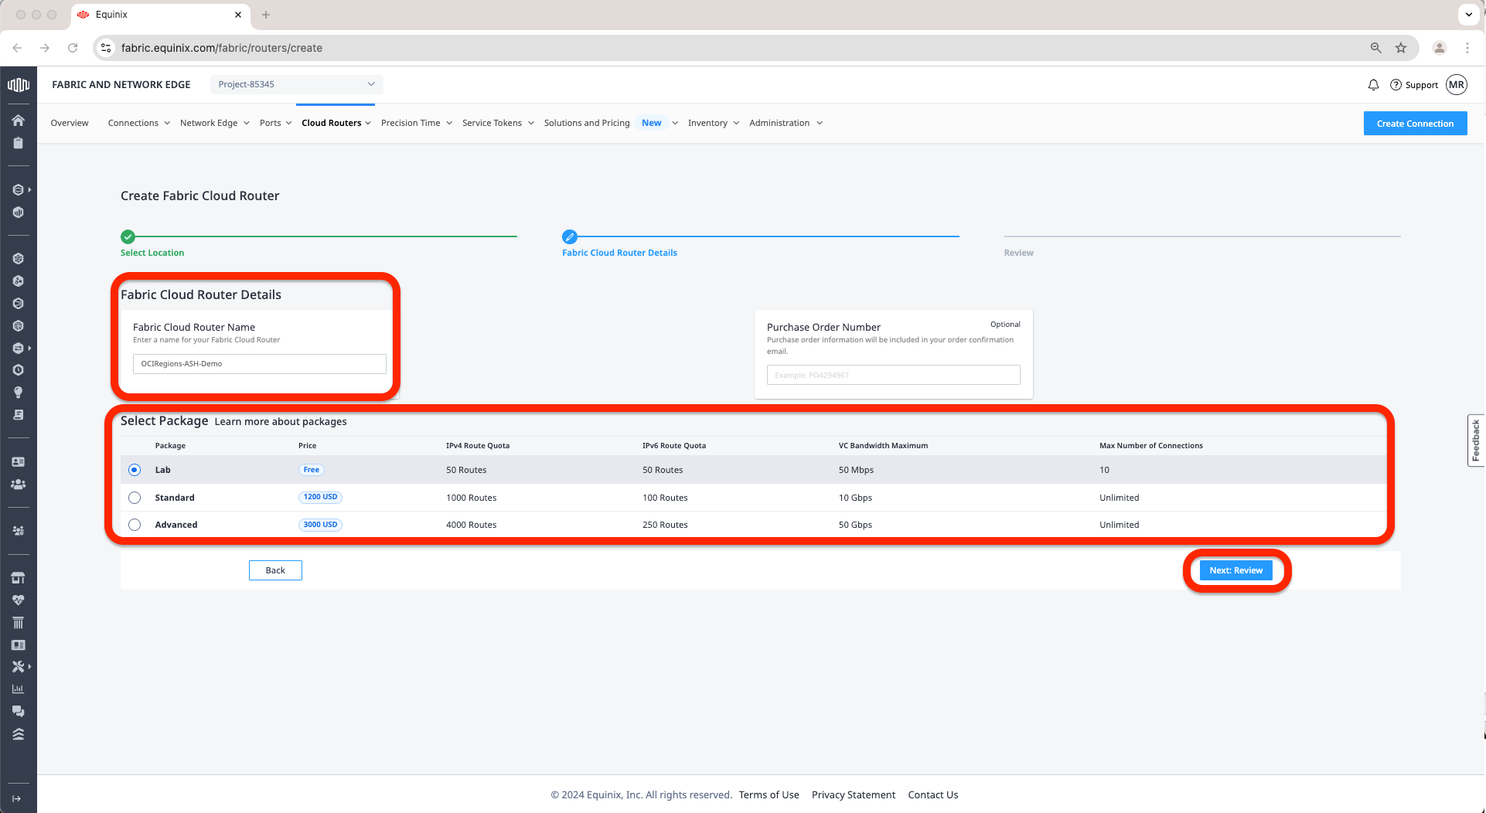Image resolution: width=1486 pixels, height=813 pixels.
Task: Click the Purchase Order Number input field
Action: [893, 375]
